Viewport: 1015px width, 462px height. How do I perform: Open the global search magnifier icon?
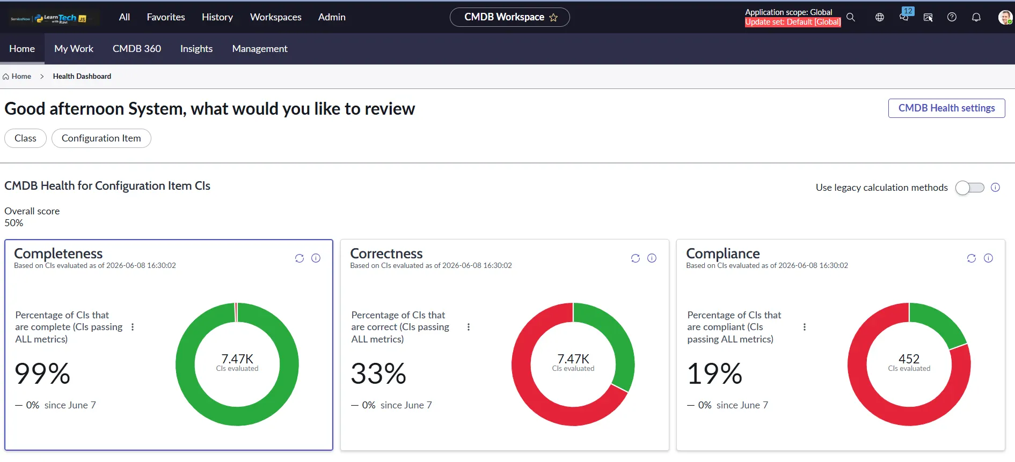coord(851,17)
